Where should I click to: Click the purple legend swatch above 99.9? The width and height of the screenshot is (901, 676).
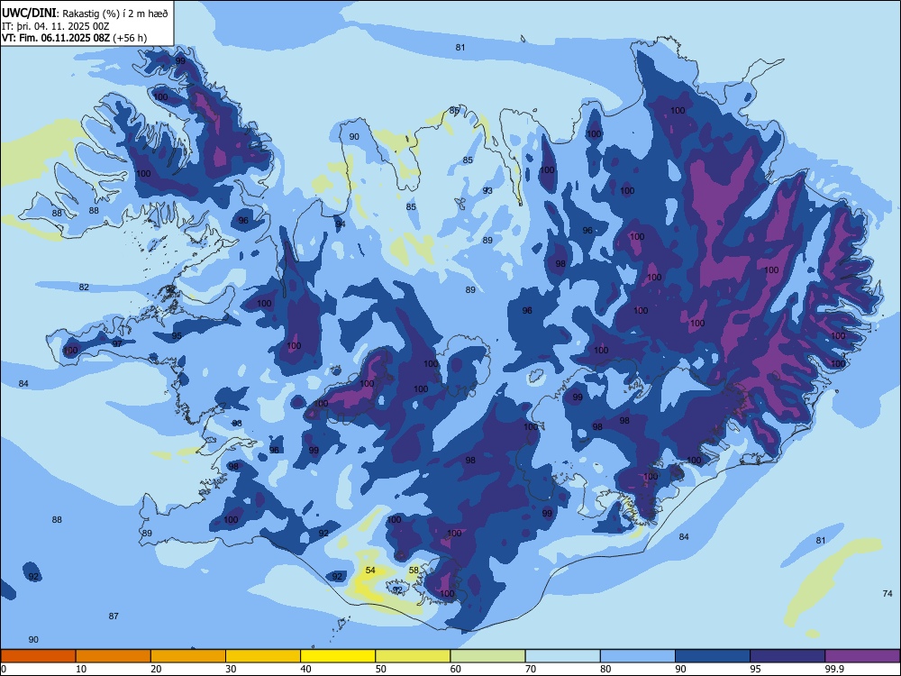(862, 656)
